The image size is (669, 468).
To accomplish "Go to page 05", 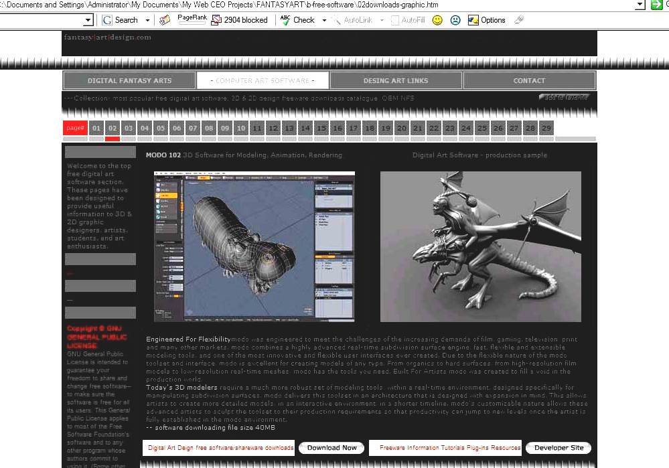I will (x=161, y=128).
